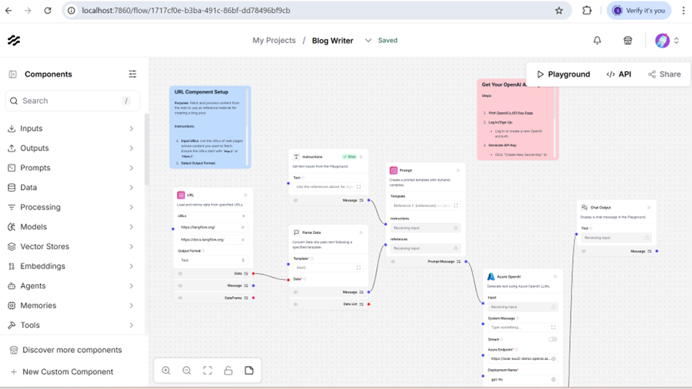Open the API code panel
The width and height of the screenshot is (692, 389).
tap(618, 74)
